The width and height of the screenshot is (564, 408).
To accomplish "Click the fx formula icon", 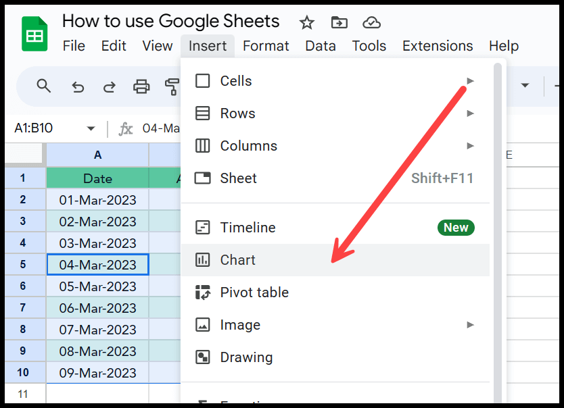I will pyautogui.click(x=126, y=128).
